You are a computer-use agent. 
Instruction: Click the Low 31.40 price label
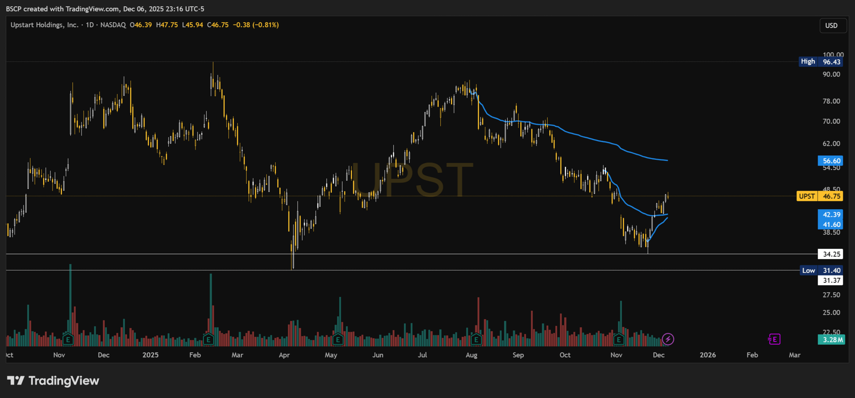coord(822,271)
